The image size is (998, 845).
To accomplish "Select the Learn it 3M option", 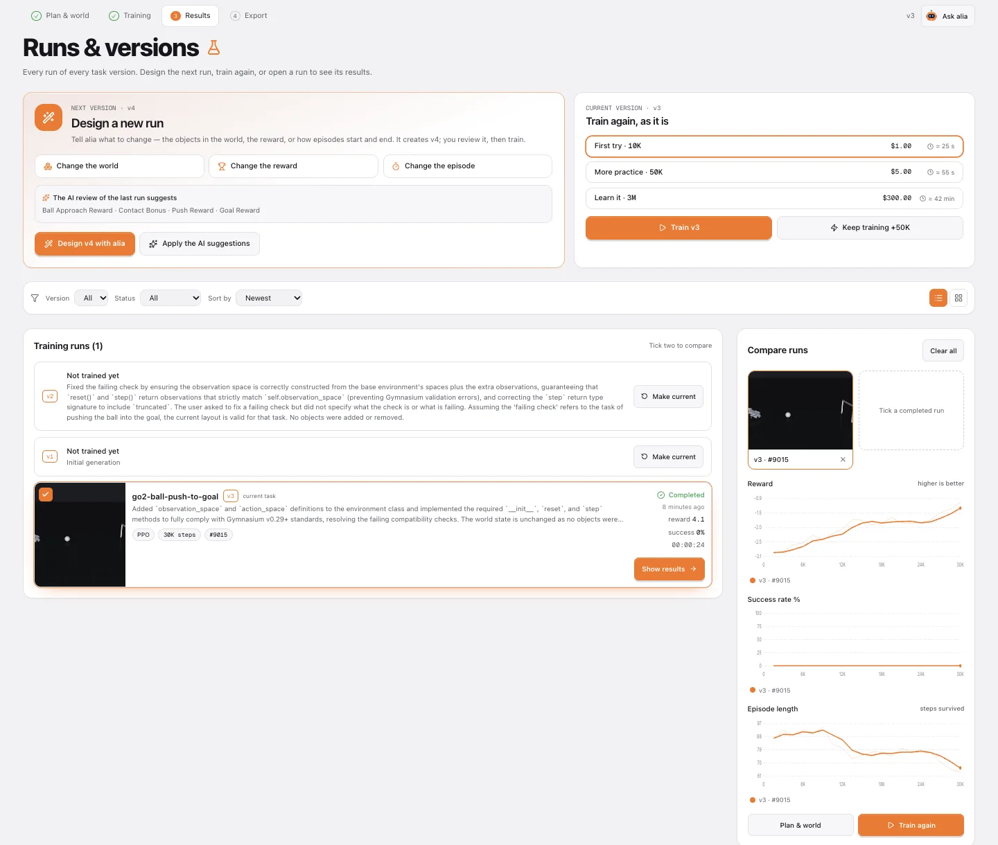I will tap(774, 198).
